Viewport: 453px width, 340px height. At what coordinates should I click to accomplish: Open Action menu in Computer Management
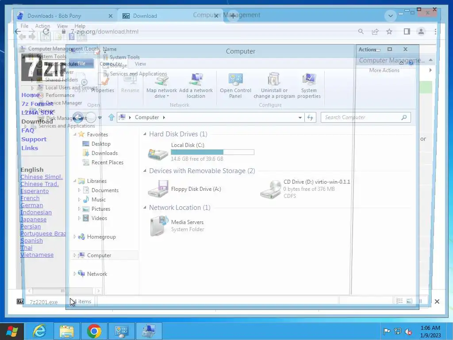[x=42, y=26]
